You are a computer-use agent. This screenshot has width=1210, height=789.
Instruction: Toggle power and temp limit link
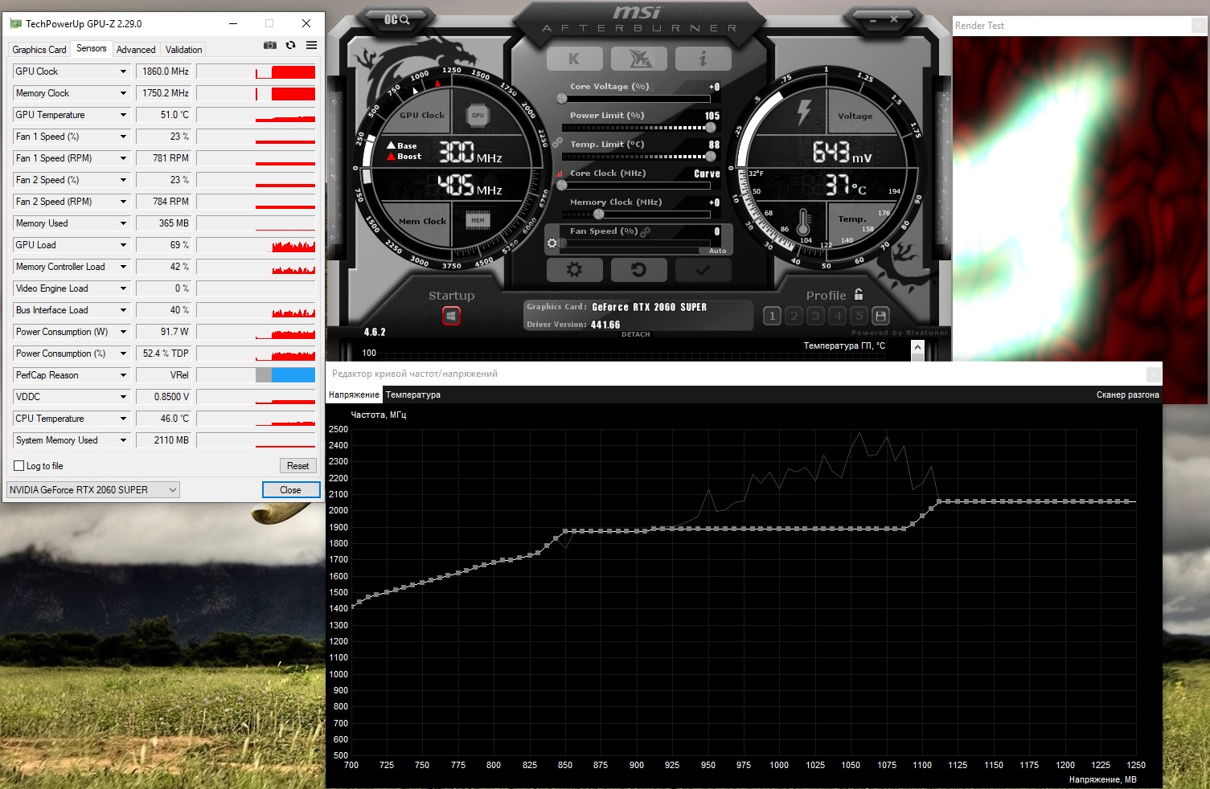tap(558, 142)
